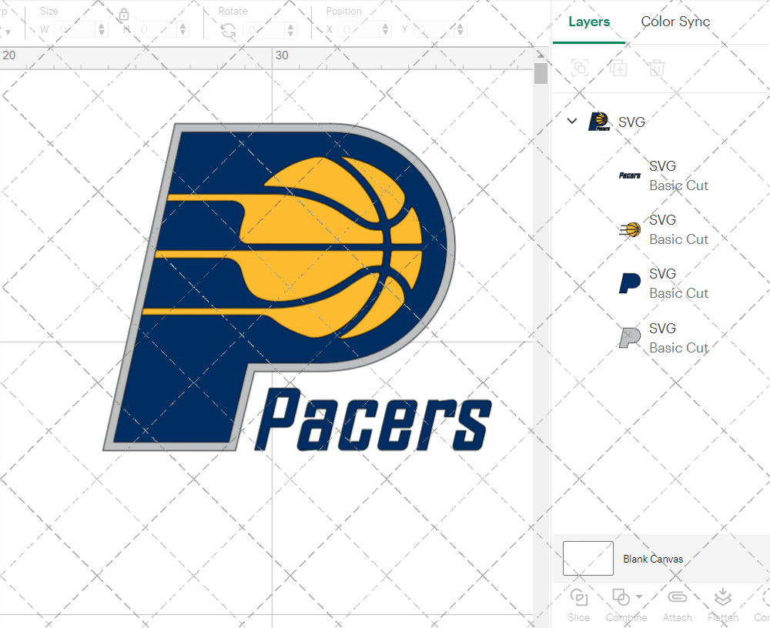Viewport: 770px width, 628px height.
Task: Adjust the width stepper arrows
Action: (x=102, y=29)
